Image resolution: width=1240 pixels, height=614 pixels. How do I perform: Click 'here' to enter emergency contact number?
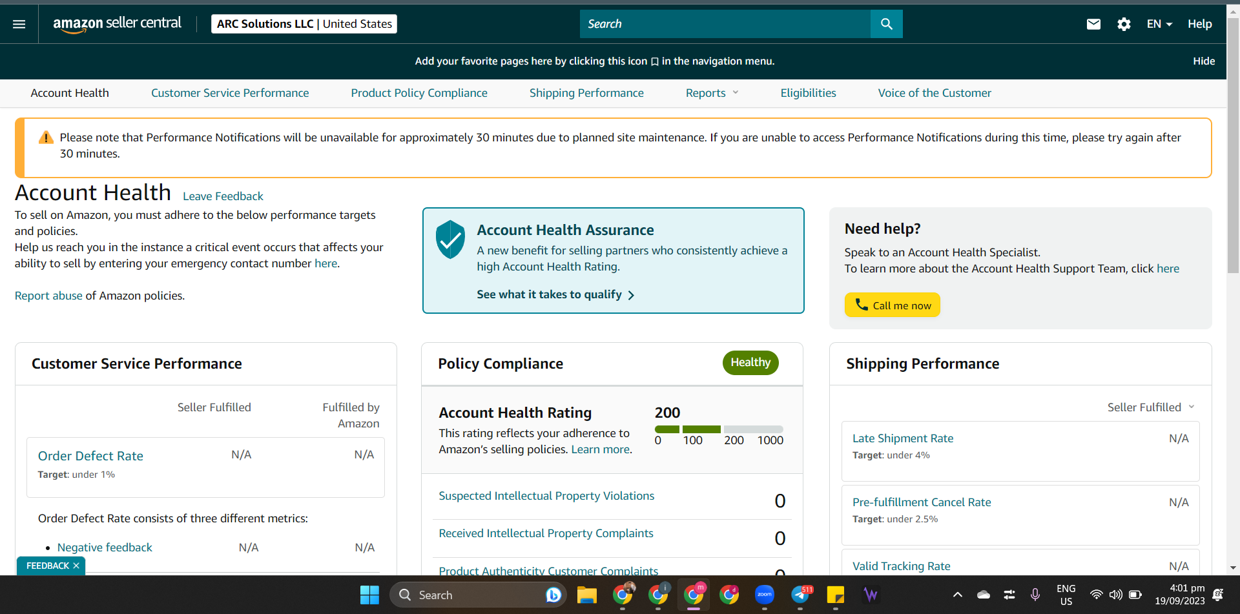(x=325, y=263)
